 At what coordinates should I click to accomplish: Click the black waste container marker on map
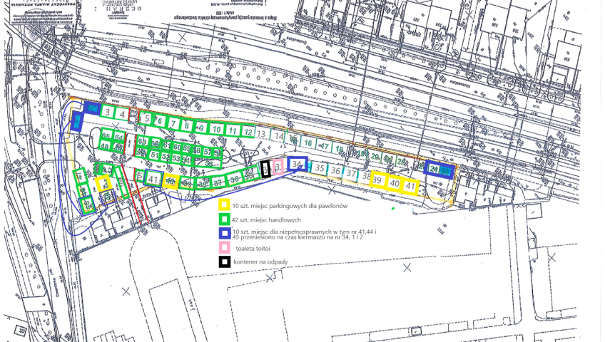(x=265, y=169)
